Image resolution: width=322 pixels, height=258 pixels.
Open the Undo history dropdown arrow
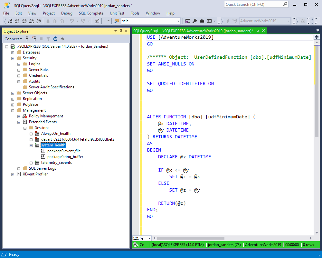click(77, 21)
